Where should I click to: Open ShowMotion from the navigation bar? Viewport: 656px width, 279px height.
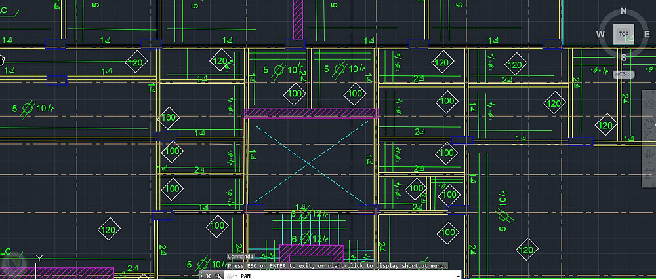(649, 172)
